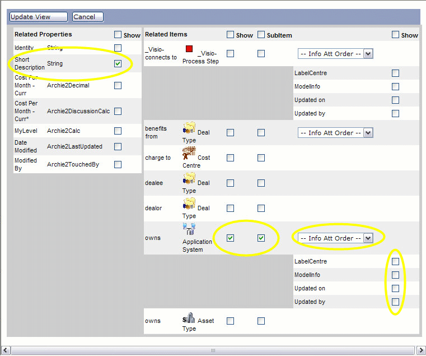Click the Application System icon
The width and height of the screenshot is (426, 356).
pos(189,229)
